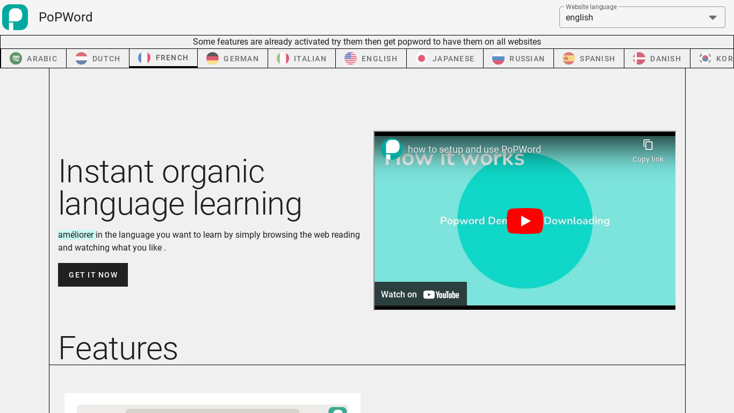Select the Dutch language tab
Viewport: 734px width, 413px height.
(x=98, y=59)
